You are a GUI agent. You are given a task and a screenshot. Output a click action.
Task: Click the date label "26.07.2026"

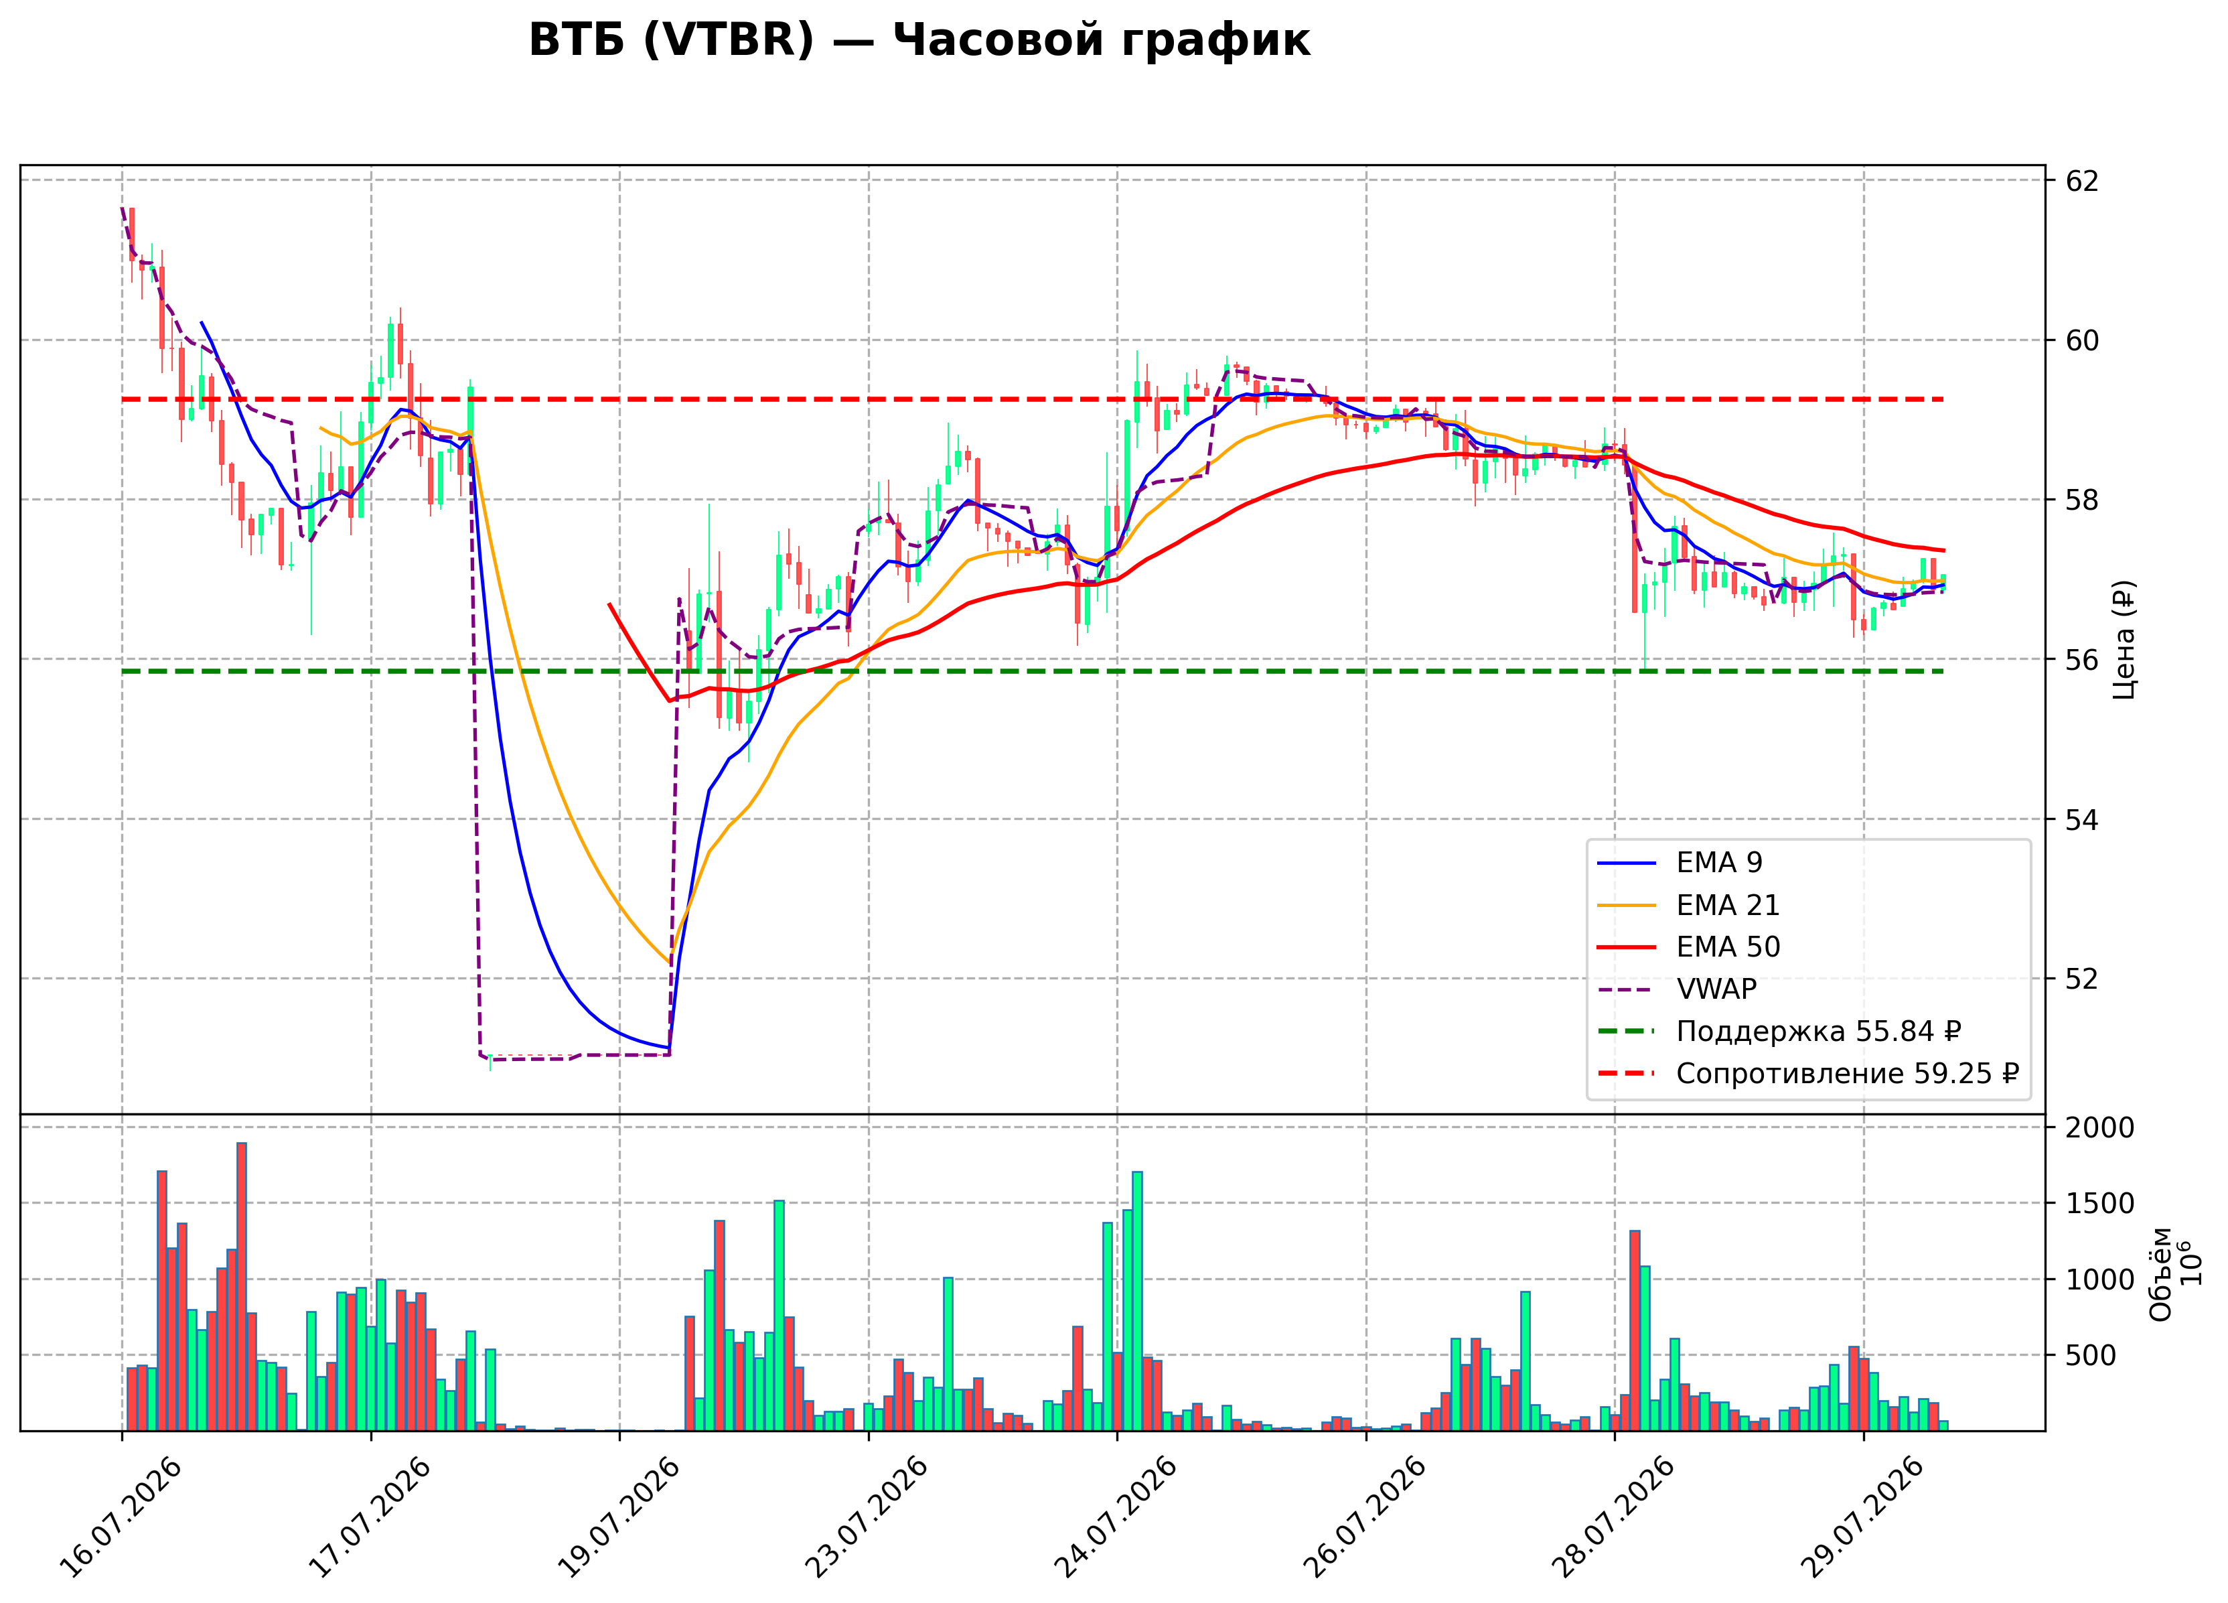click(1365, 1517)
